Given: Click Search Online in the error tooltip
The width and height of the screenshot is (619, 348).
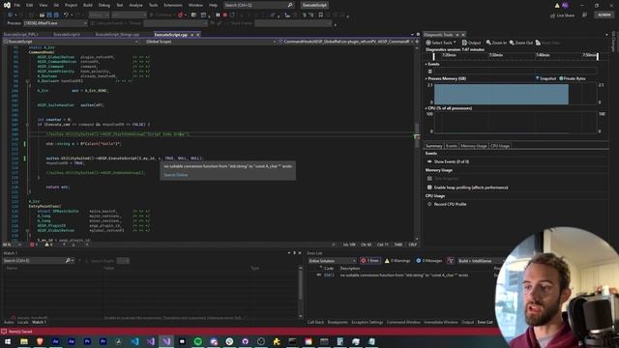Looking at the screenshot, I should [x=176, y=175].
